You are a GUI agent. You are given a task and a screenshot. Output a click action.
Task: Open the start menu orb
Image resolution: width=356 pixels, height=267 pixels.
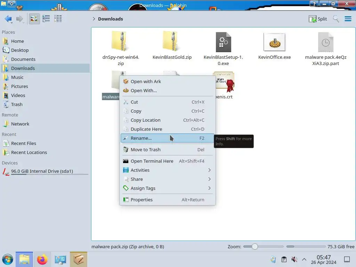(8, 259)
